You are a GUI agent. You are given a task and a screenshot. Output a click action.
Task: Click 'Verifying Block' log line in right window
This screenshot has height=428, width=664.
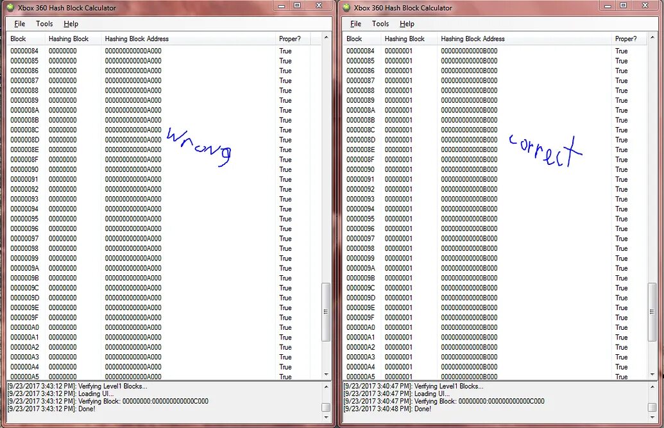pos(444,401)
